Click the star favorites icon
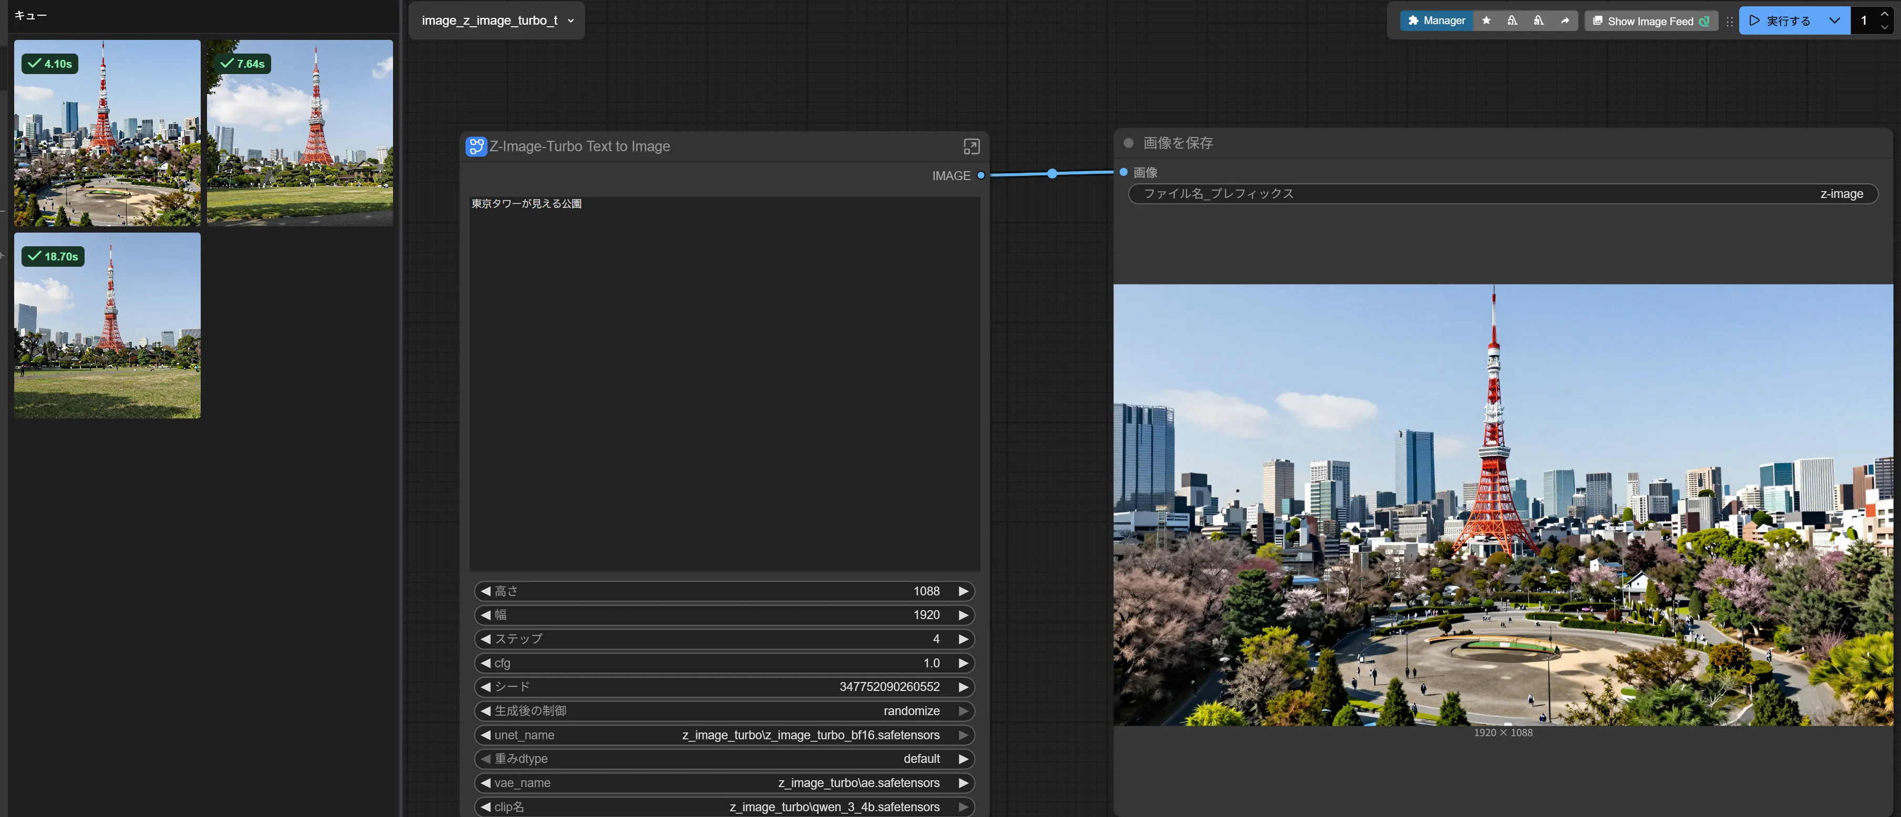 1486,20
